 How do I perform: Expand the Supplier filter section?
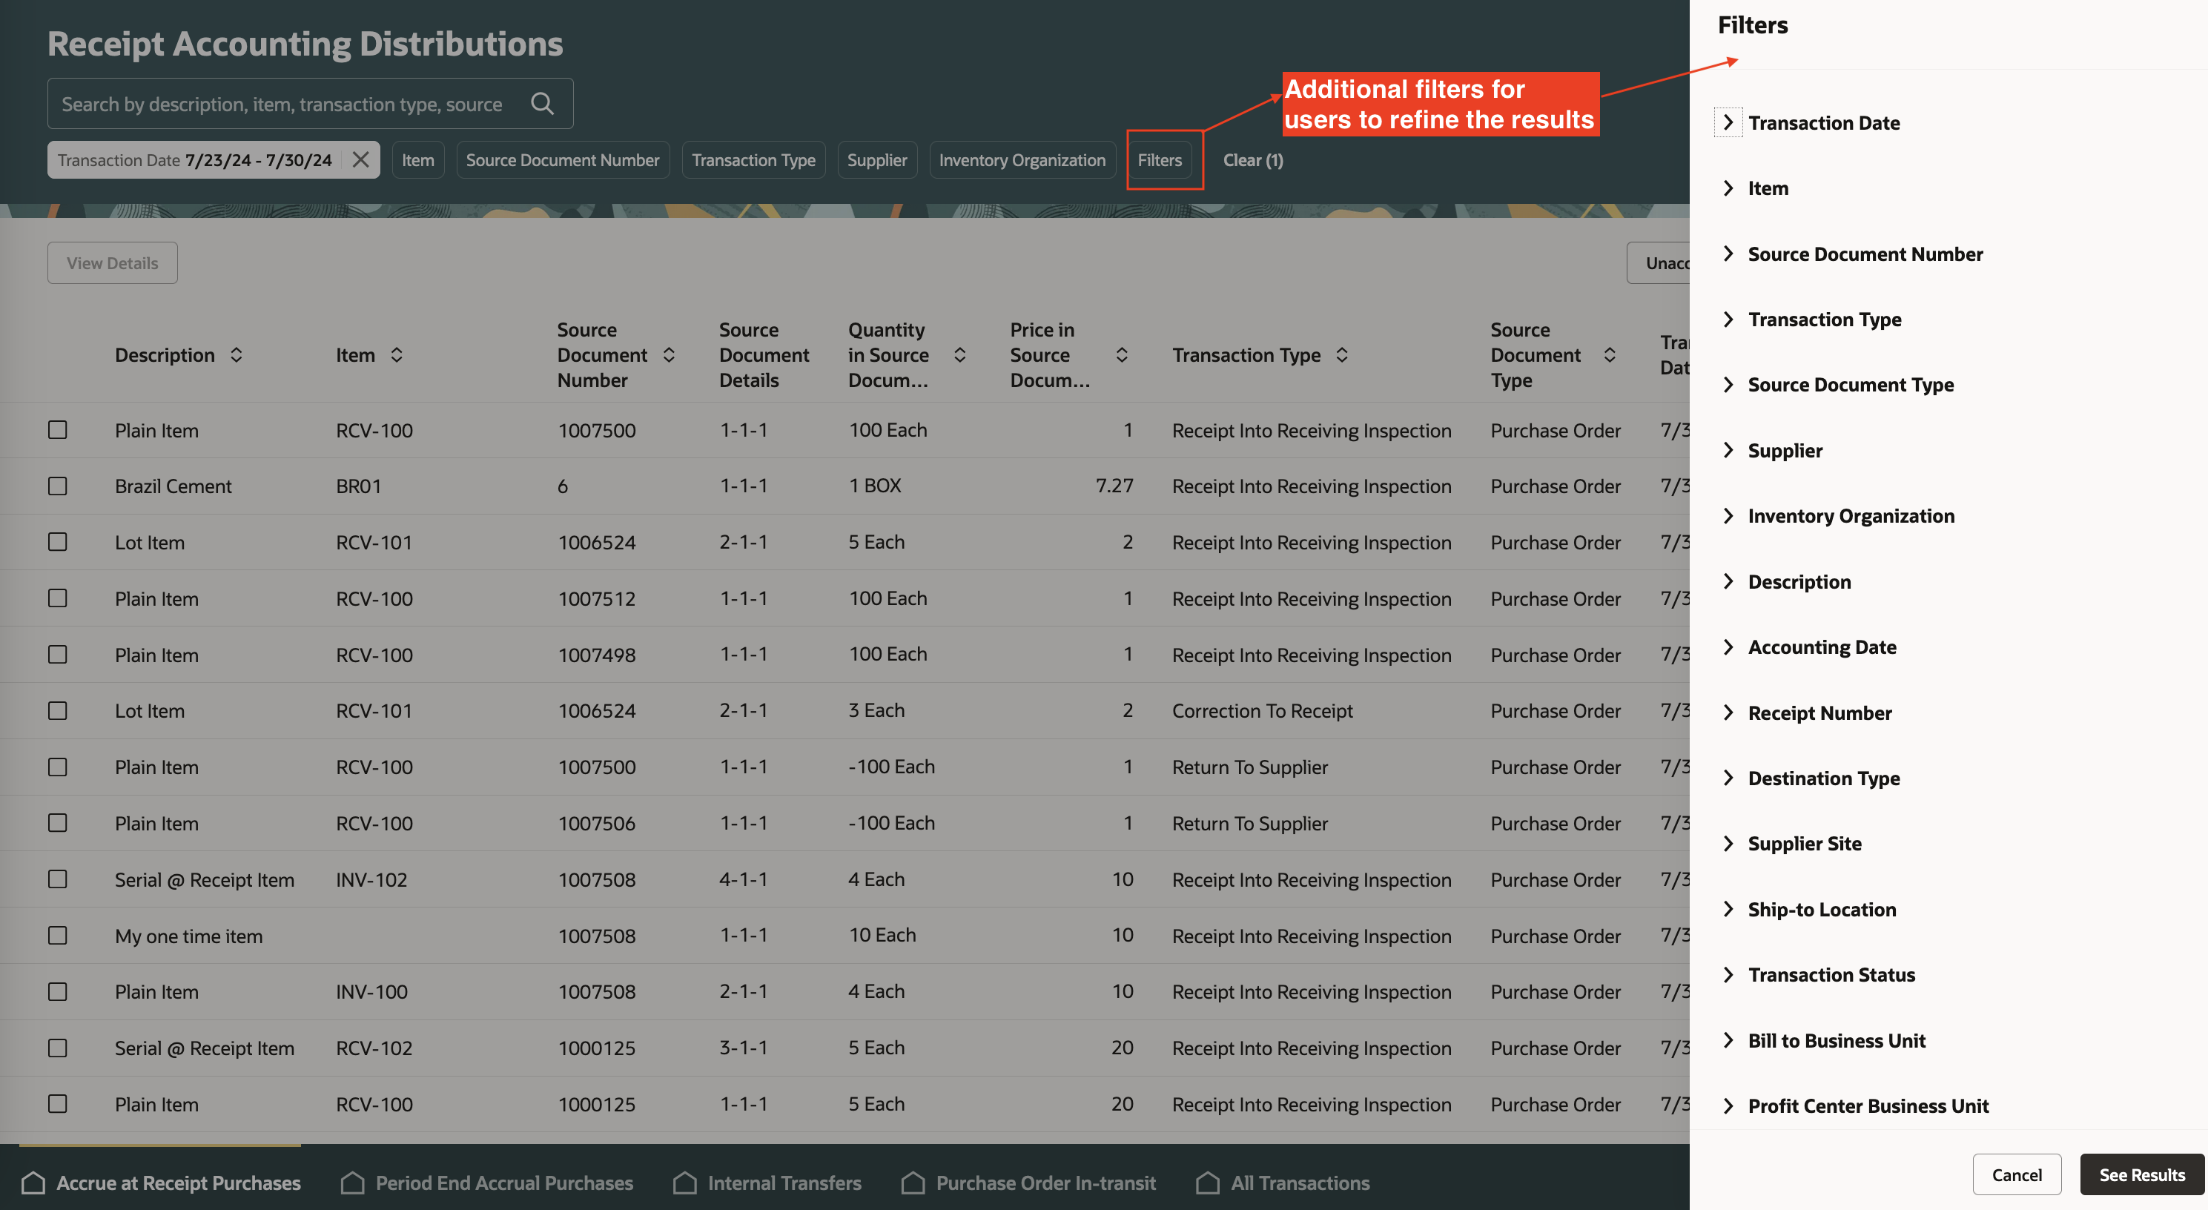click(1728, 450)
